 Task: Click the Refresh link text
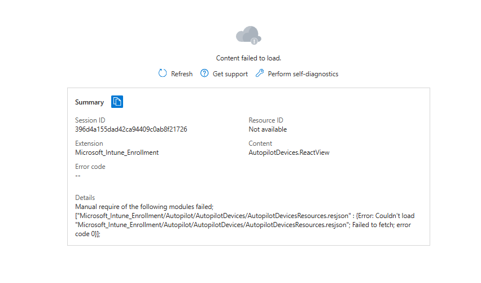point(182,74)
